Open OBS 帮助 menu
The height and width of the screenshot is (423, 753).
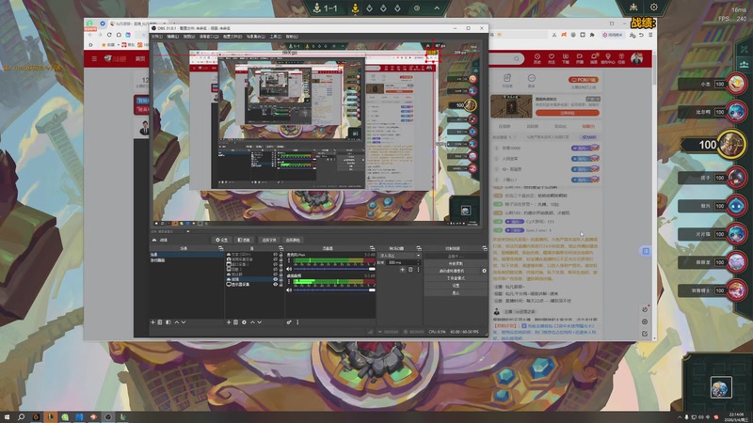click(292, 37)
